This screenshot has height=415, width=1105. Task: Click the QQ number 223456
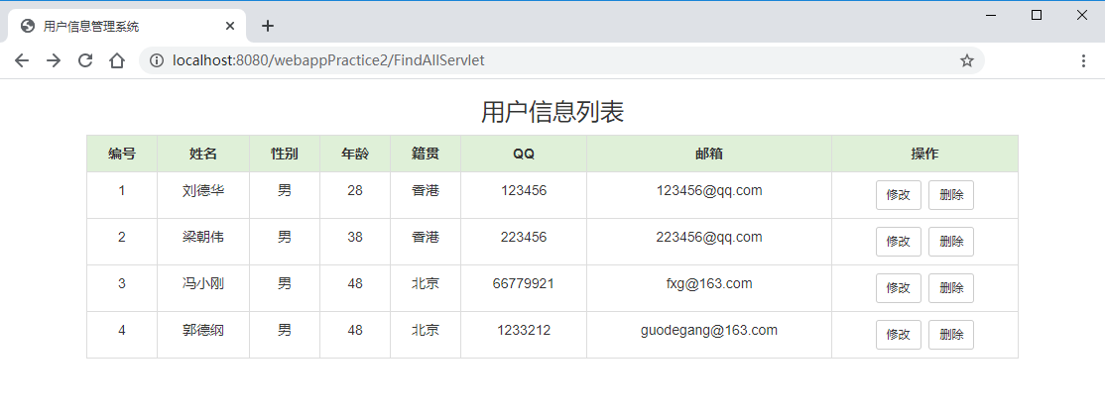coord(524,237)
